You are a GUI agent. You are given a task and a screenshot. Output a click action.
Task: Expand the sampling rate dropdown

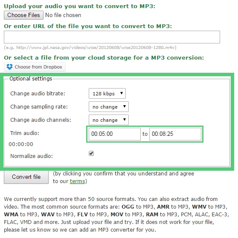pos(109,107)
